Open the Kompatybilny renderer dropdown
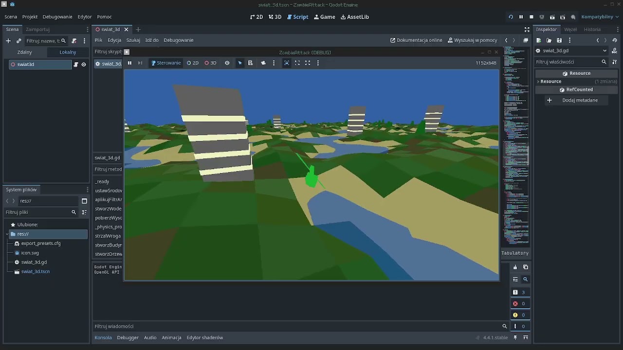The height and width of the screenshot is (350, 623). tap(600, 17)
